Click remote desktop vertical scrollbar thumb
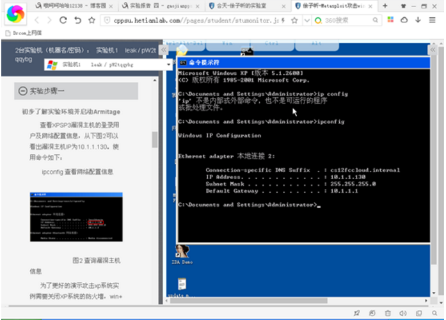The width and height of the screenshot is (446, 320). coord(433,159)
